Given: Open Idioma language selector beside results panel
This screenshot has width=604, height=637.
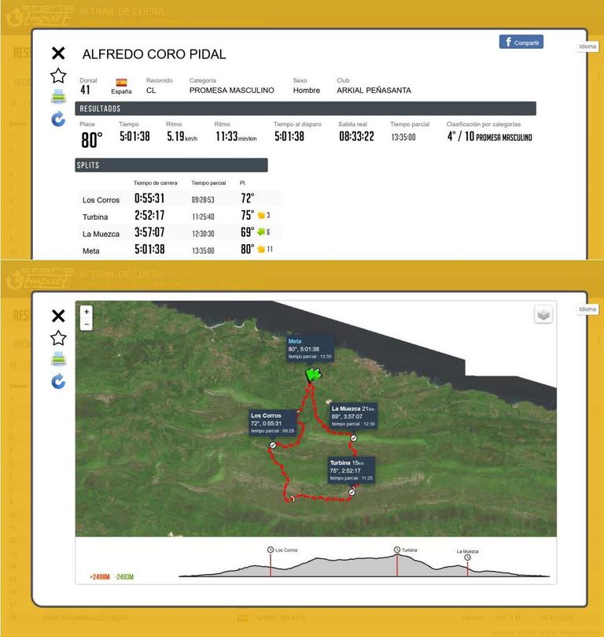Looking at the screenshot, I should pyautogui.click(x=587, y=46).
